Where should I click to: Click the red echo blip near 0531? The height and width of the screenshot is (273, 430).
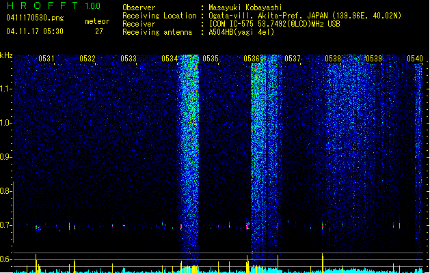pos(38,228)
